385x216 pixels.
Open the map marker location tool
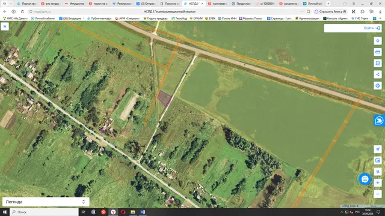378,41
